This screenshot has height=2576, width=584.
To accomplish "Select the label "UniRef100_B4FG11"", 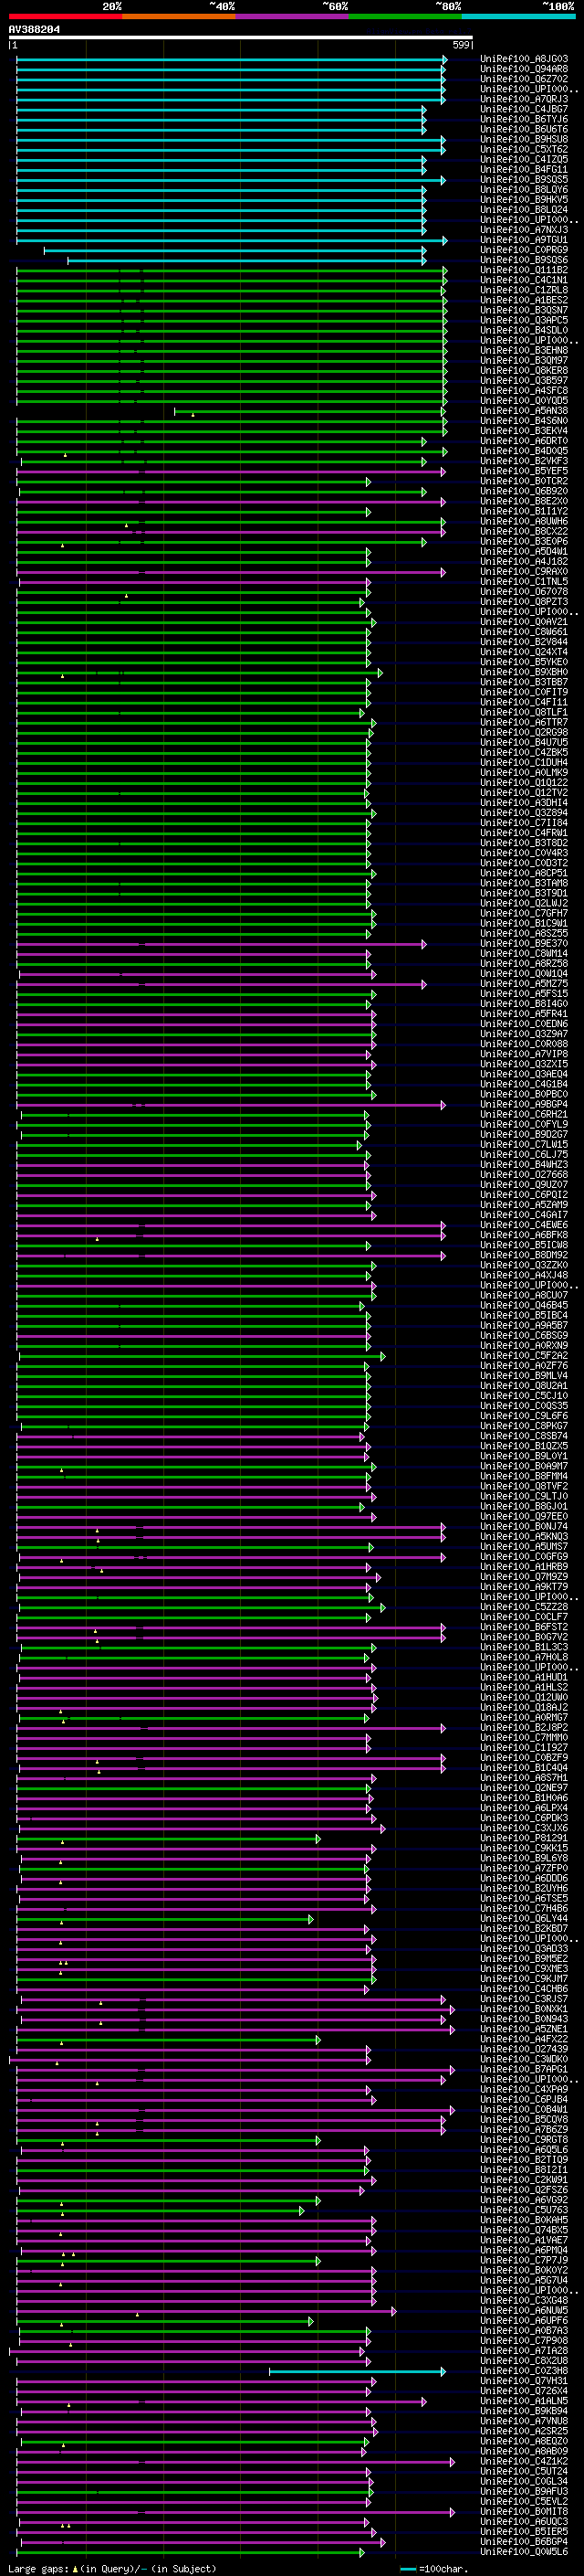I will (x=524, y=170).
